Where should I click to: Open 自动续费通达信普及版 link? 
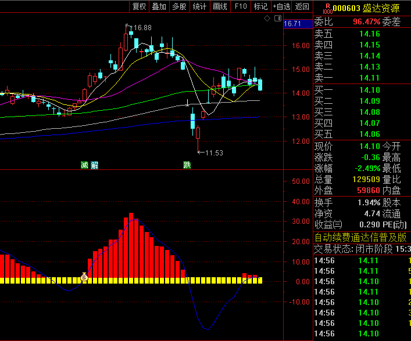click(360, 238)
